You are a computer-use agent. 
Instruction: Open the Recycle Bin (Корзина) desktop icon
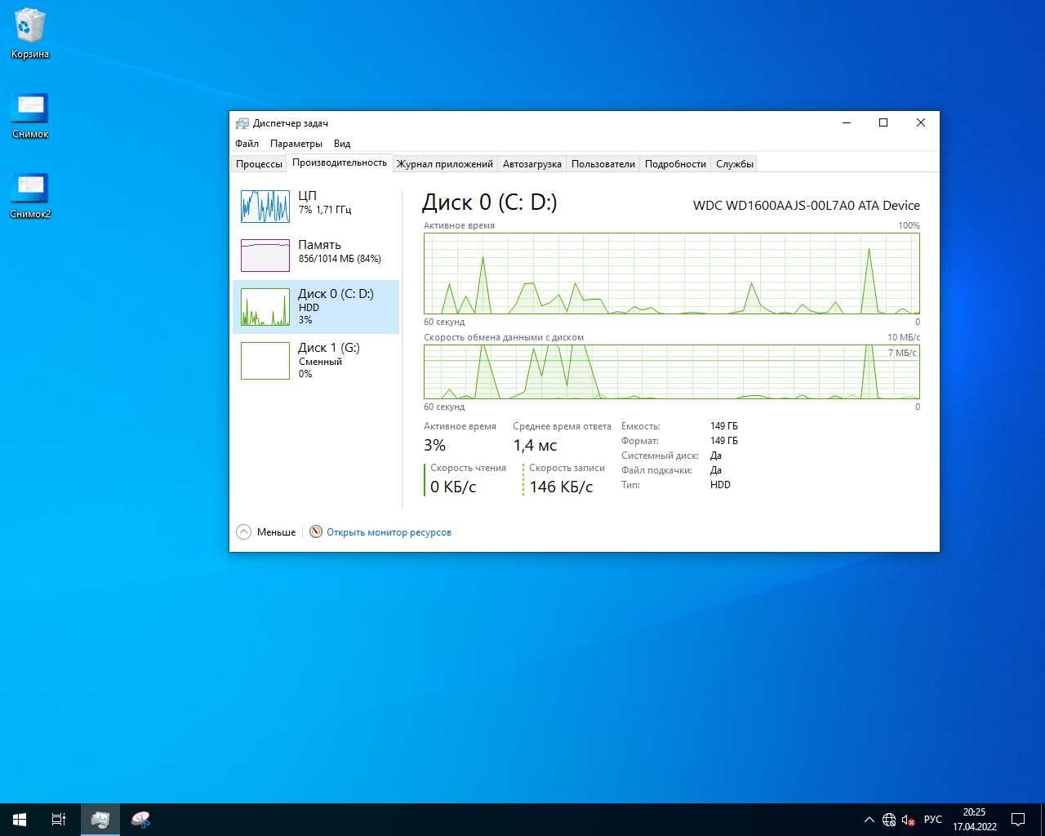(x=30, y=33)
